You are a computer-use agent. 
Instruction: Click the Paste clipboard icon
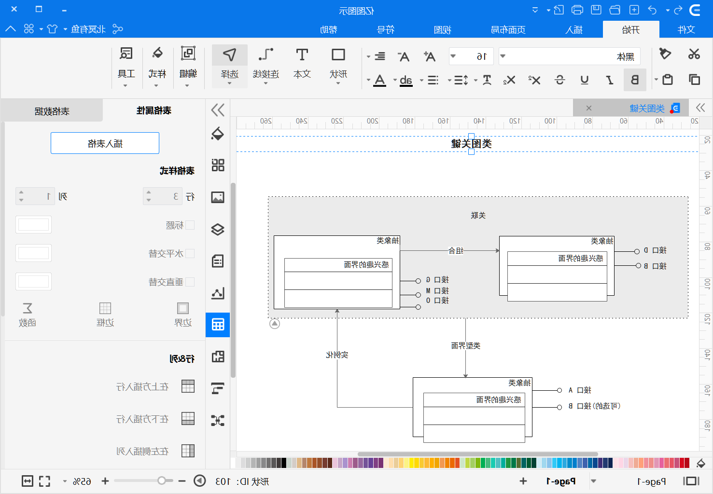point(668,80)
